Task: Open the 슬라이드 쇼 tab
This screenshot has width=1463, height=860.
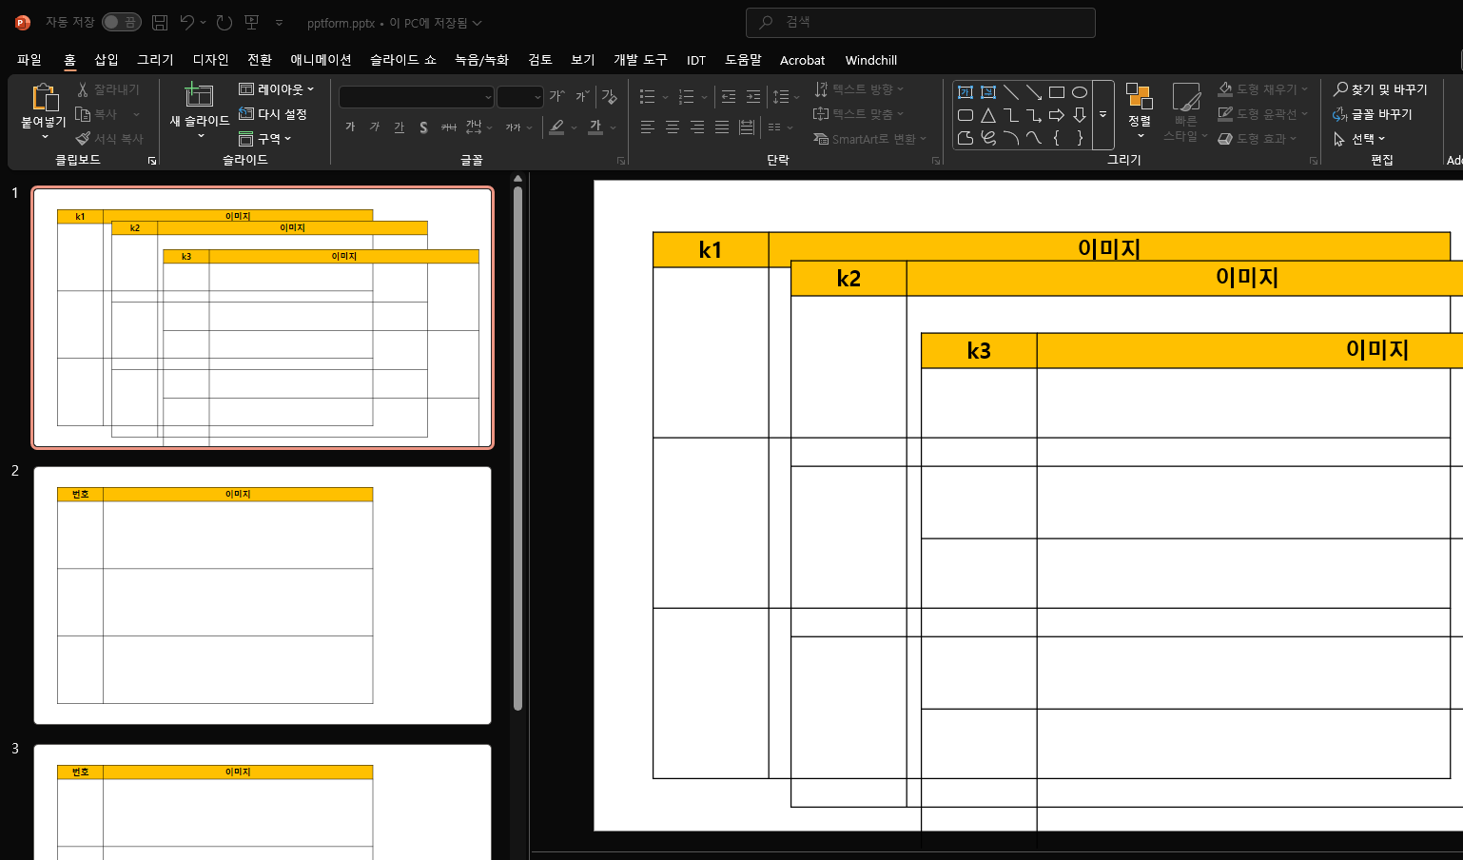Action: click(x=402, y=60)
